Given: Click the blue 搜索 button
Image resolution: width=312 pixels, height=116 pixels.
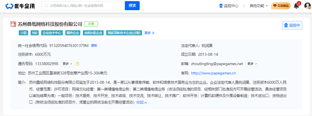Looking at the screenshot, I should (x=132, y=6).
